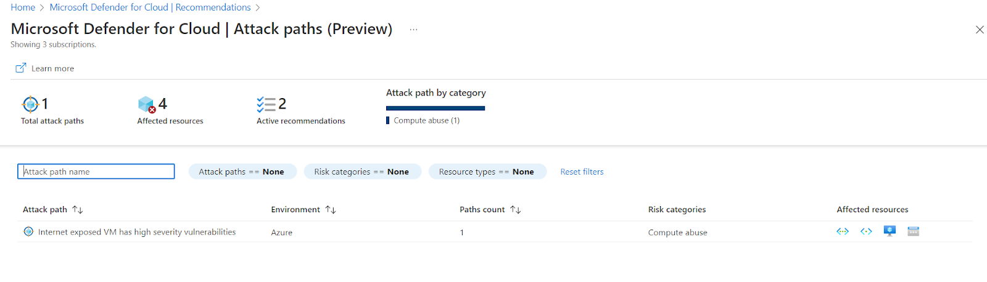
Task: Focus the Attack path name search field
Action: click(96, 172)
